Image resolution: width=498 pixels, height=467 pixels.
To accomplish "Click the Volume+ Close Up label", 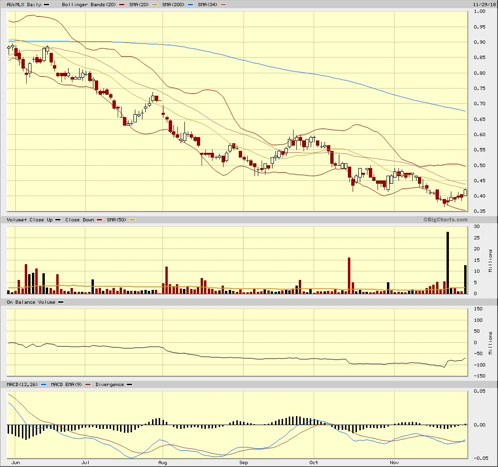I will [30, 220].
